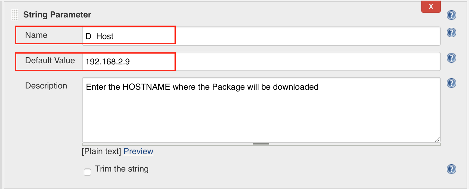Click the Default Value label
469x189 pixels.
click(x=50, y=60)
